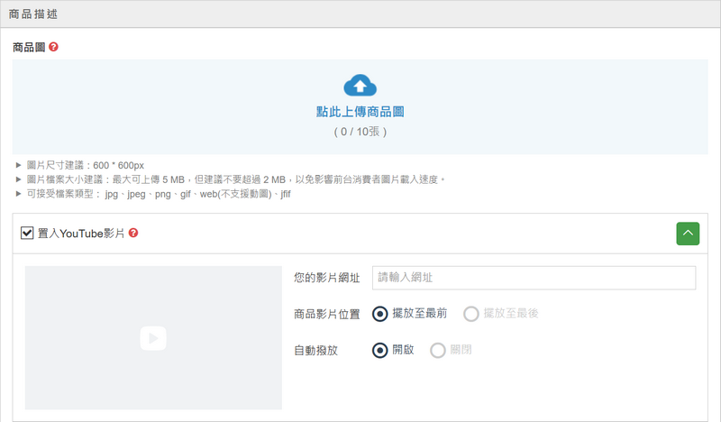The image size is (721, 422).
Task: Click the 您的影片網址 field label
Action: click(x=327, y=278)
